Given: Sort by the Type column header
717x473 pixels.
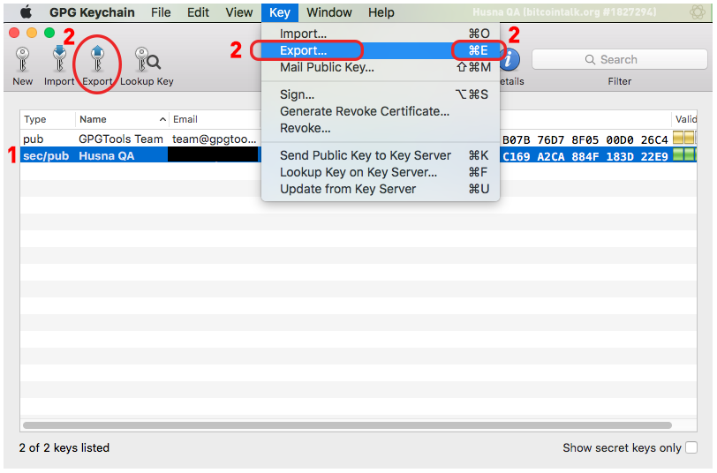Looking at the screenshot, I should pos(48,119).
